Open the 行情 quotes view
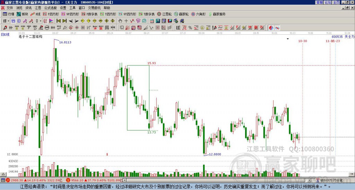Image resolution: width=355 pixels, height=190 pixels. [8, 14]
